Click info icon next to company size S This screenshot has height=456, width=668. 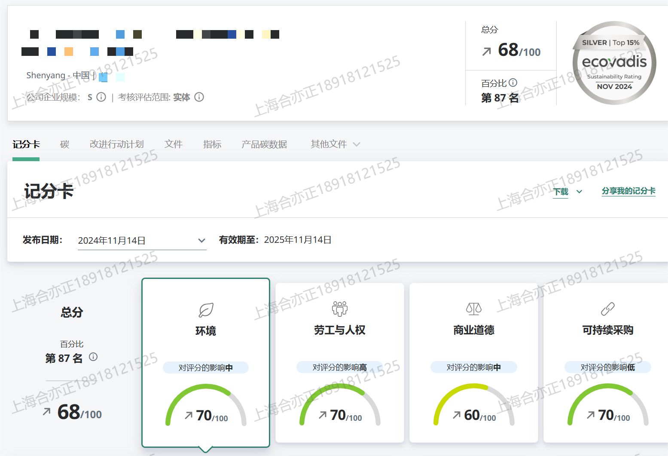tap(101, 97)
